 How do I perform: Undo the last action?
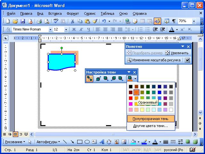tap(104, 21)
